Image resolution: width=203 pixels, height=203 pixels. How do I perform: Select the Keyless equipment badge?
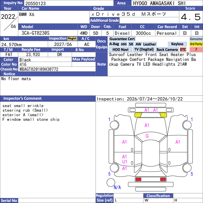pos(177,44)
